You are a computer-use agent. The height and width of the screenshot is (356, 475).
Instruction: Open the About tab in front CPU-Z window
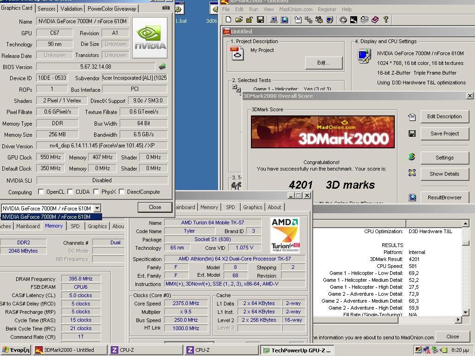tap(275, 207)
